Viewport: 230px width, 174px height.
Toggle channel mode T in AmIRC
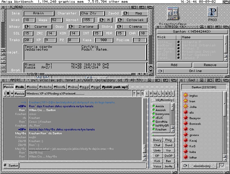click(134, 94)
